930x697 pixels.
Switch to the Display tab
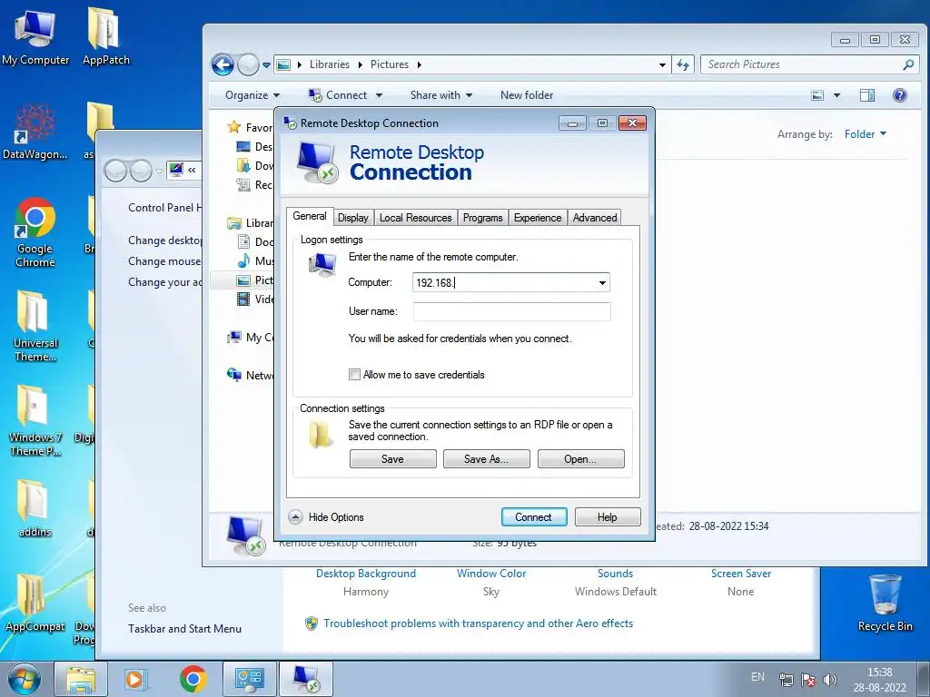(353, 218)
